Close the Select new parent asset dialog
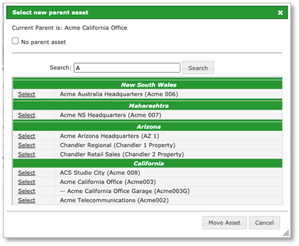 tap(280, 13)
